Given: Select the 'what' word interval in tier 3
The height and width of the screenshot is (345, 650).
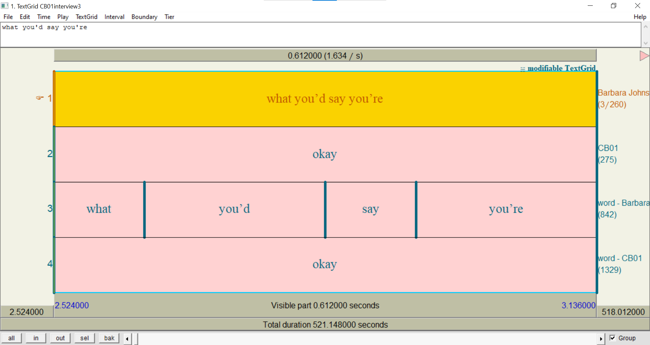Looking at the screenshot, I should tap(99, 209).
